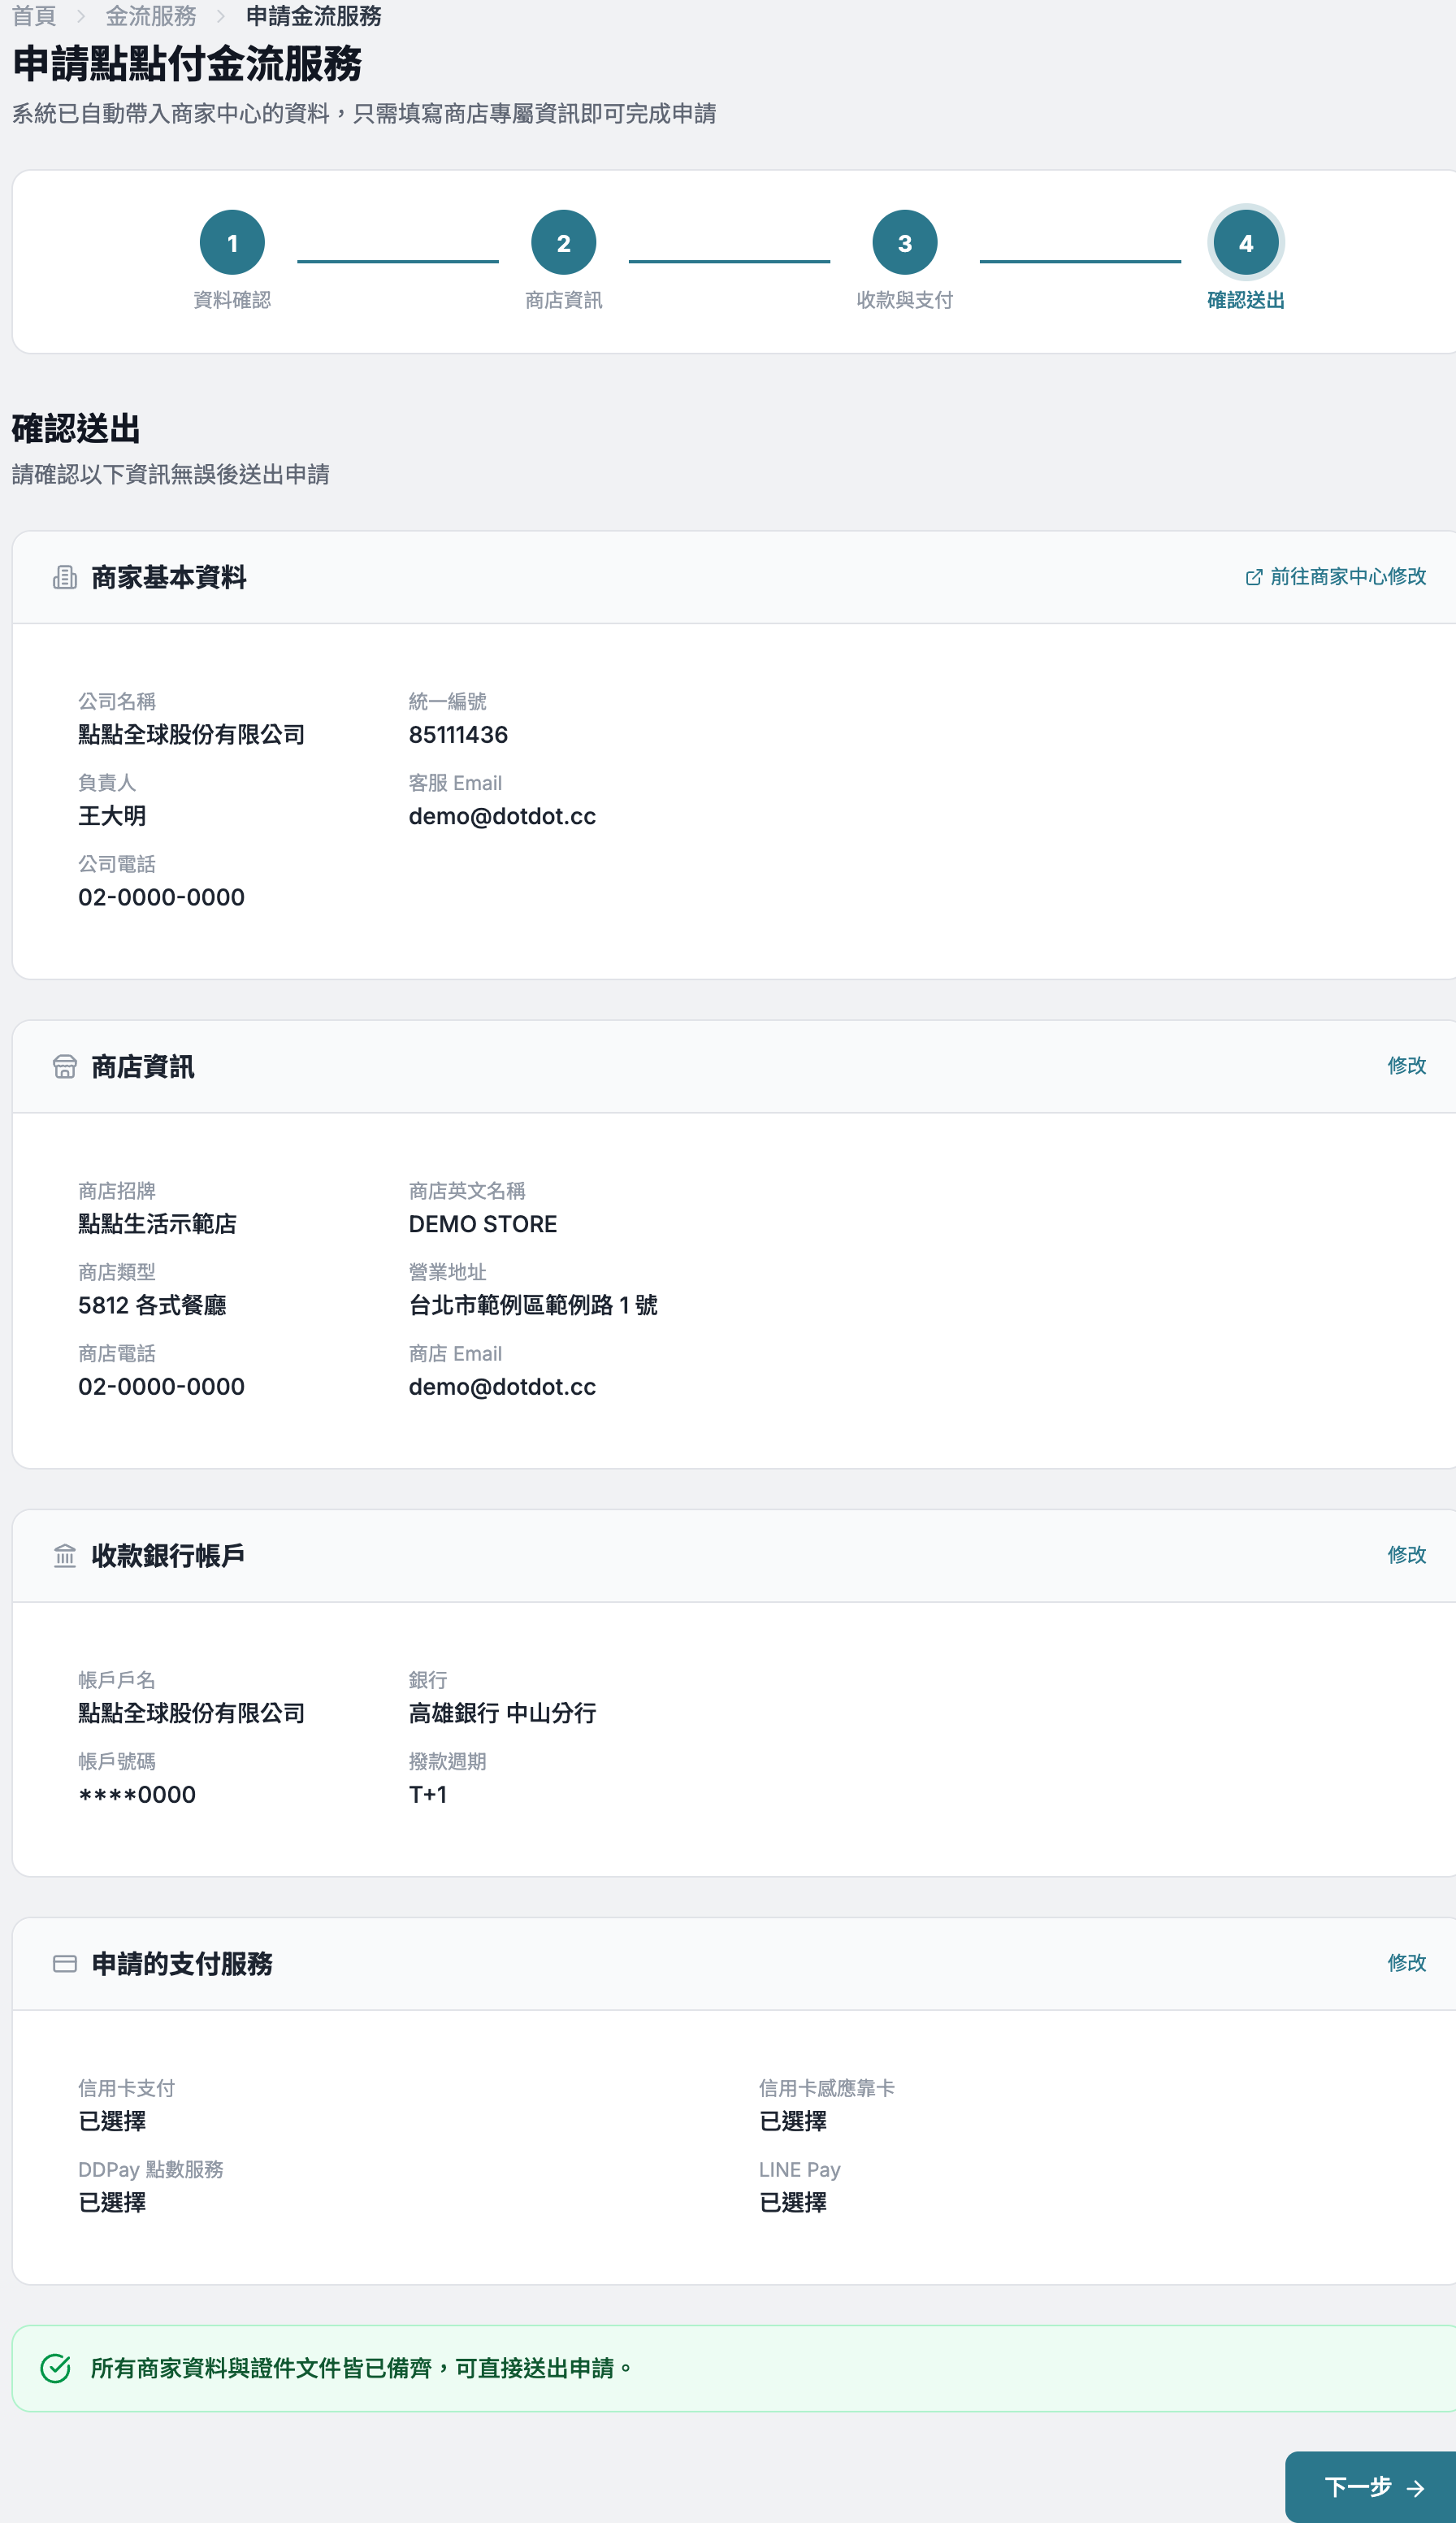
Task: Click the demo@dotdot.cc 客服 Email value
Action: (502, 816)
